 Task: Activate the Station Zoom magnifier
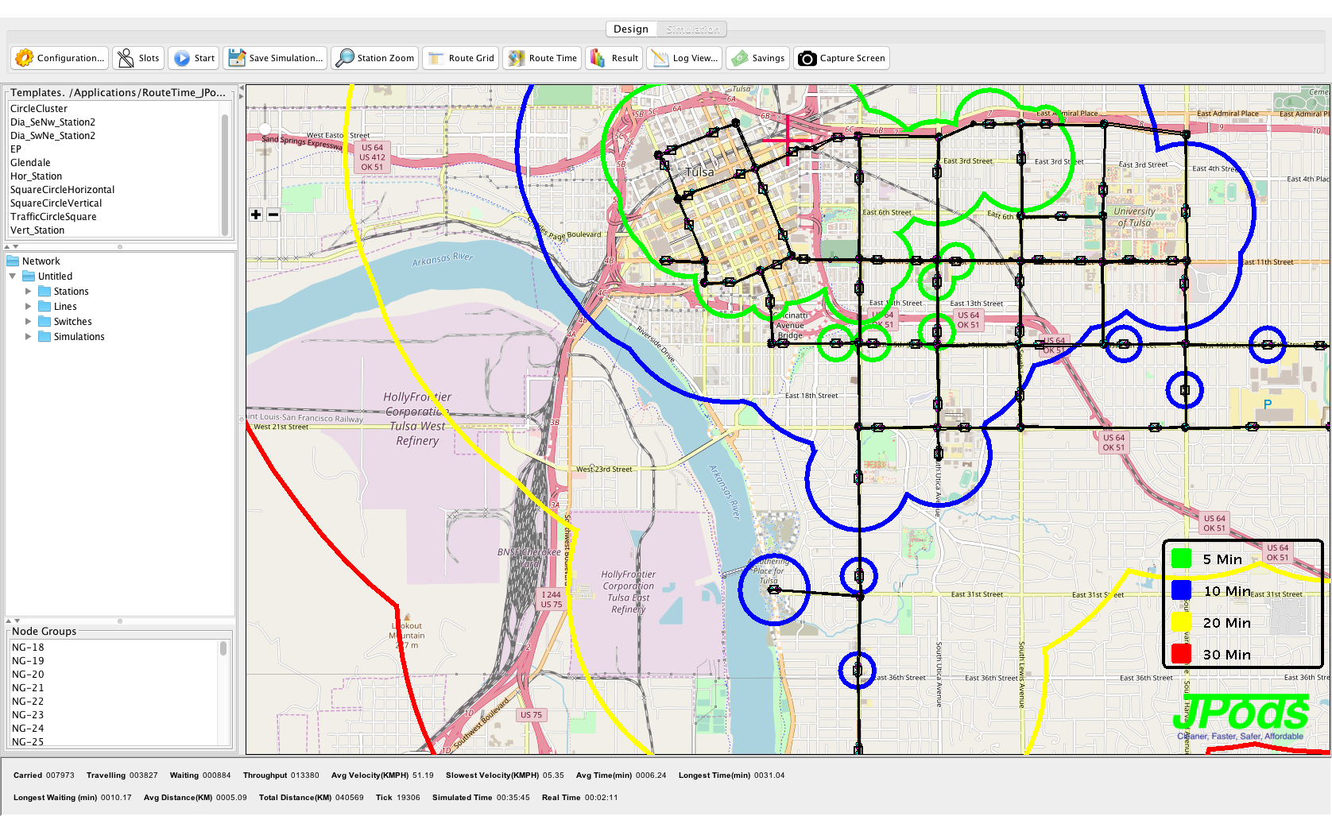(x=345, y=58)
